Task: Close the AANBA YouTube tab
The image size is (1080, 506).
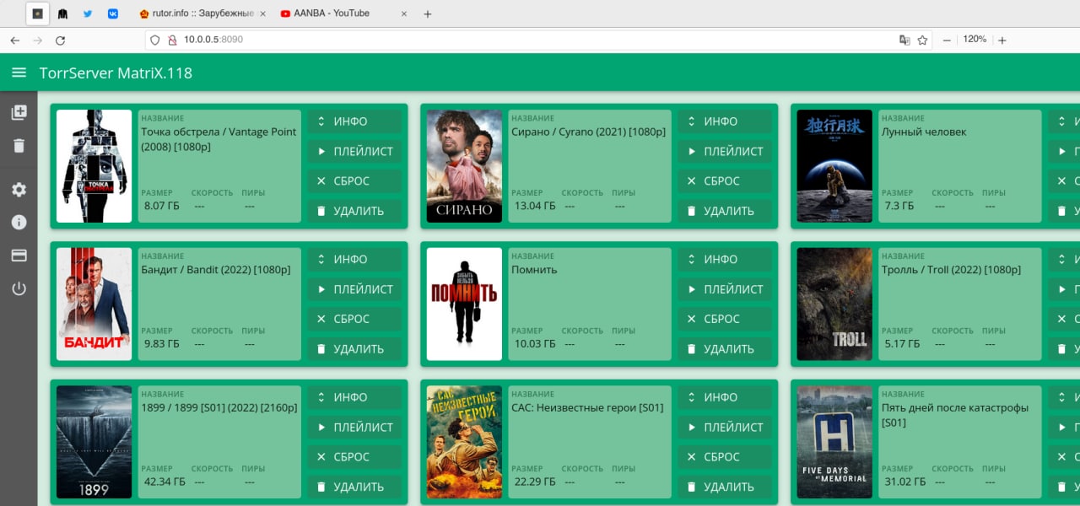Action: point(404,13)
